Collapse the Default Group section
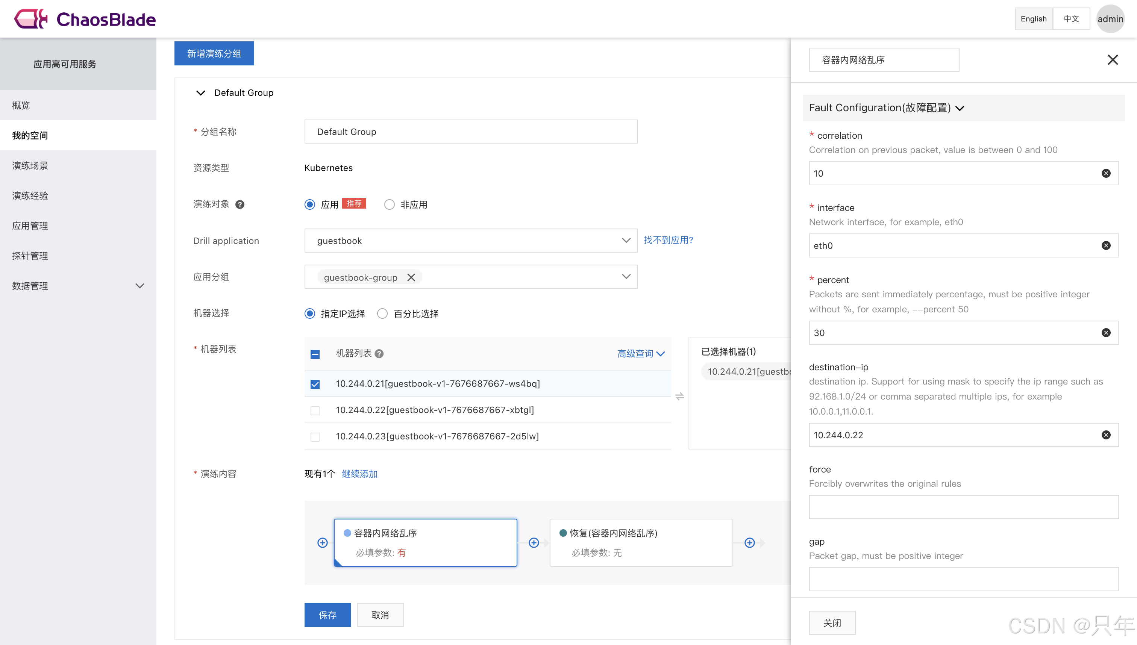 [201, 93]
